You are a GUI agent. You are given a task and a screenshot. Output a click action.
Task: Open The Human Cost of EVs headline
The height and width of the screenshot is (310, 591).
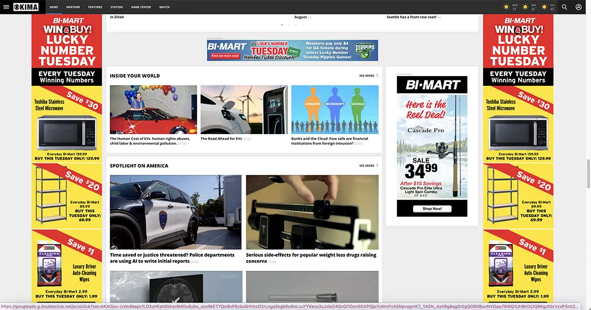coord(150,141)
